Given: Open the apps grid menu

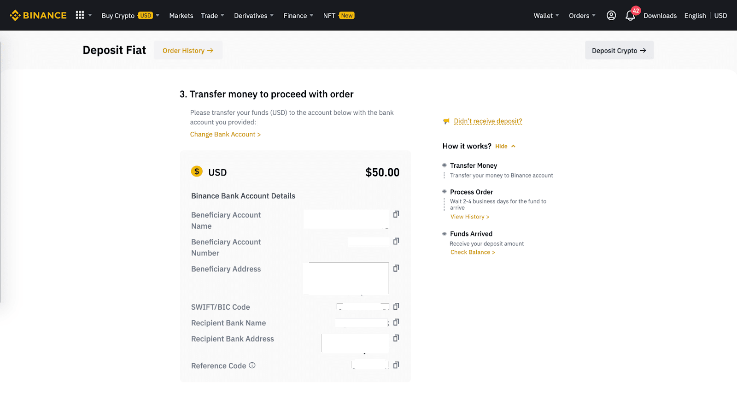Looking at the screenshot, I should point(80,15).
